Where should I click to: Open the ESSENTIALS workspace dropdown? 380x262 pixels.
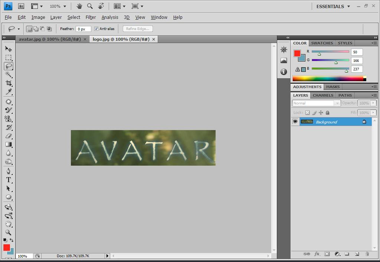(333, 7)
